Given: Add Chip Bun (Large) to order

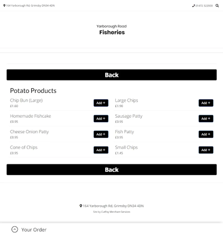Looking at the screenshot, I should [x=101, y=103].
